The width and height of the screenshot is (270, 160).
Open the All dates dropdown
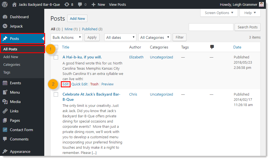(120, 37)
